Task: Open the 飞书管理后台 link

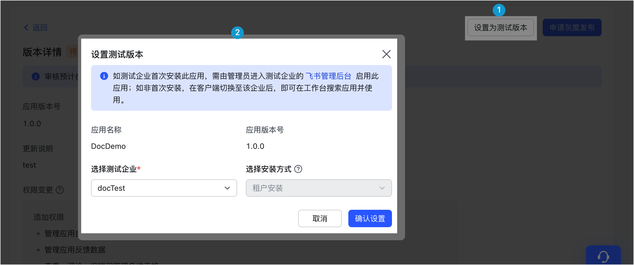Action: (328, 76)
